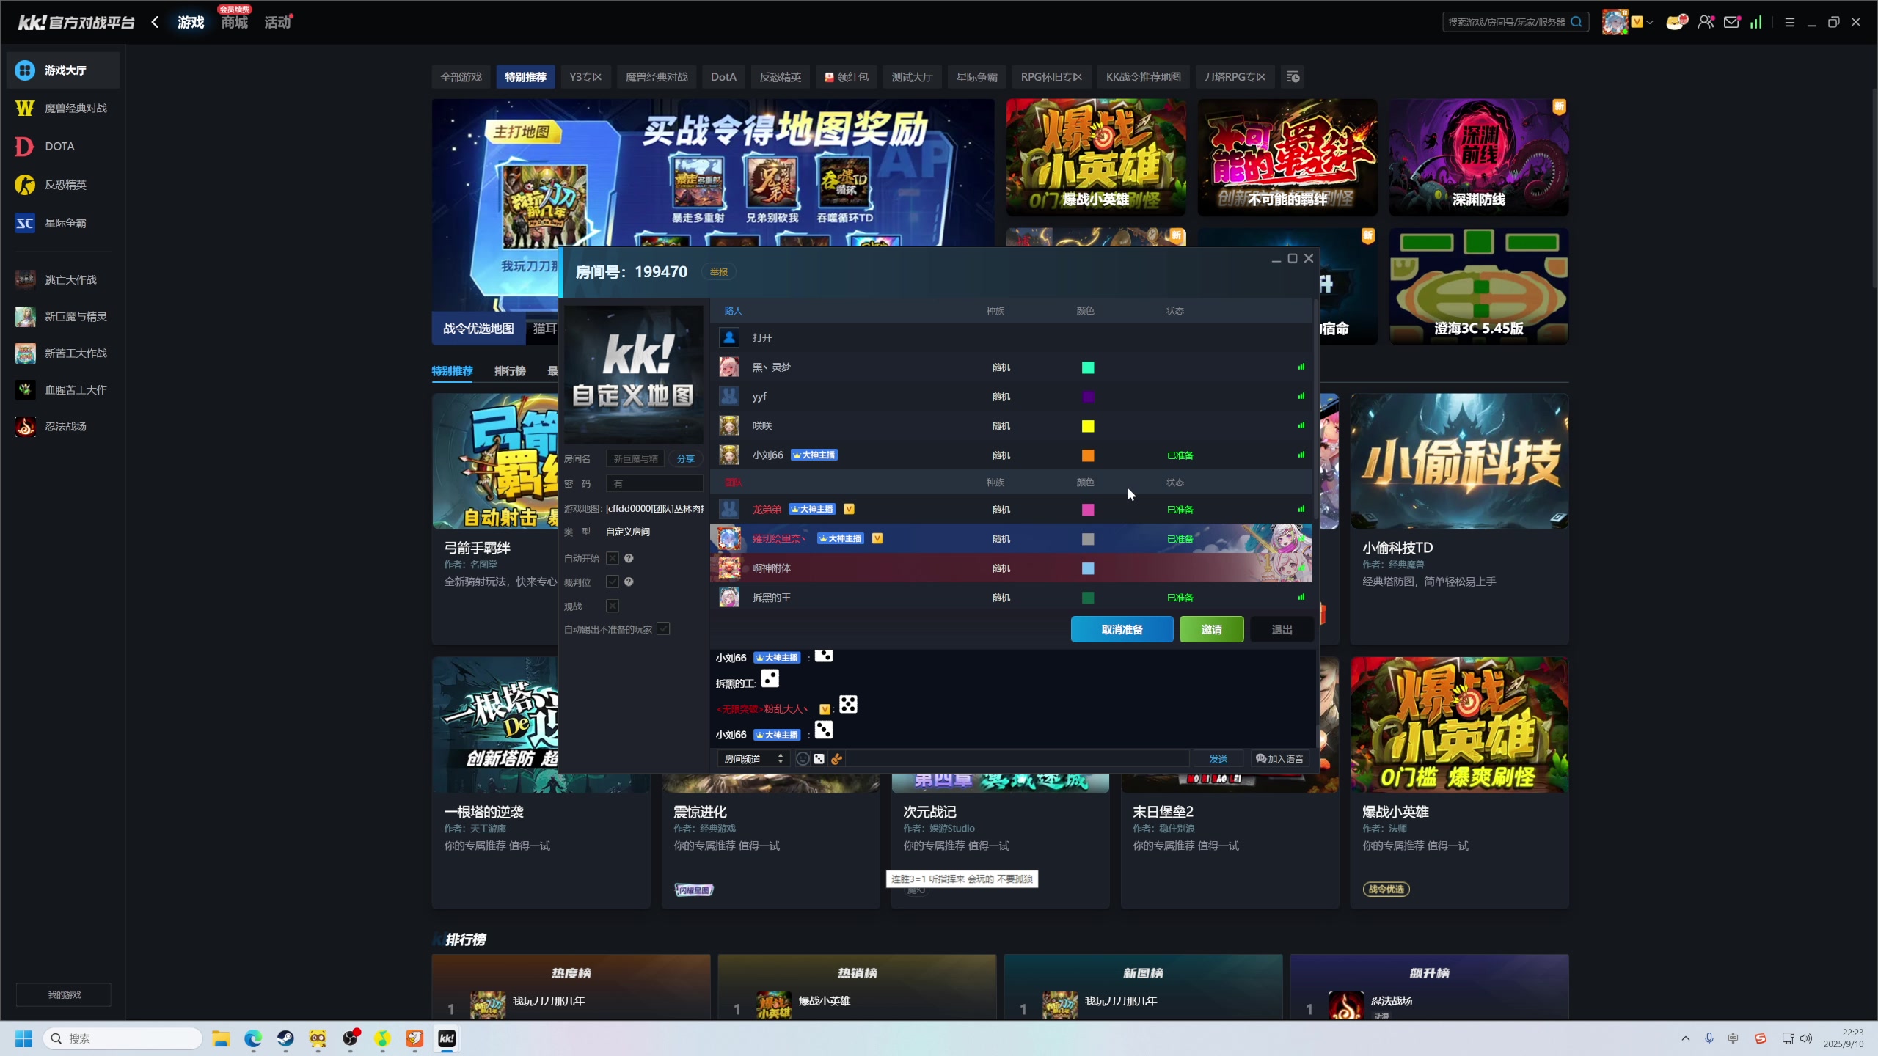Click the search games input field

pos(1505,22)
